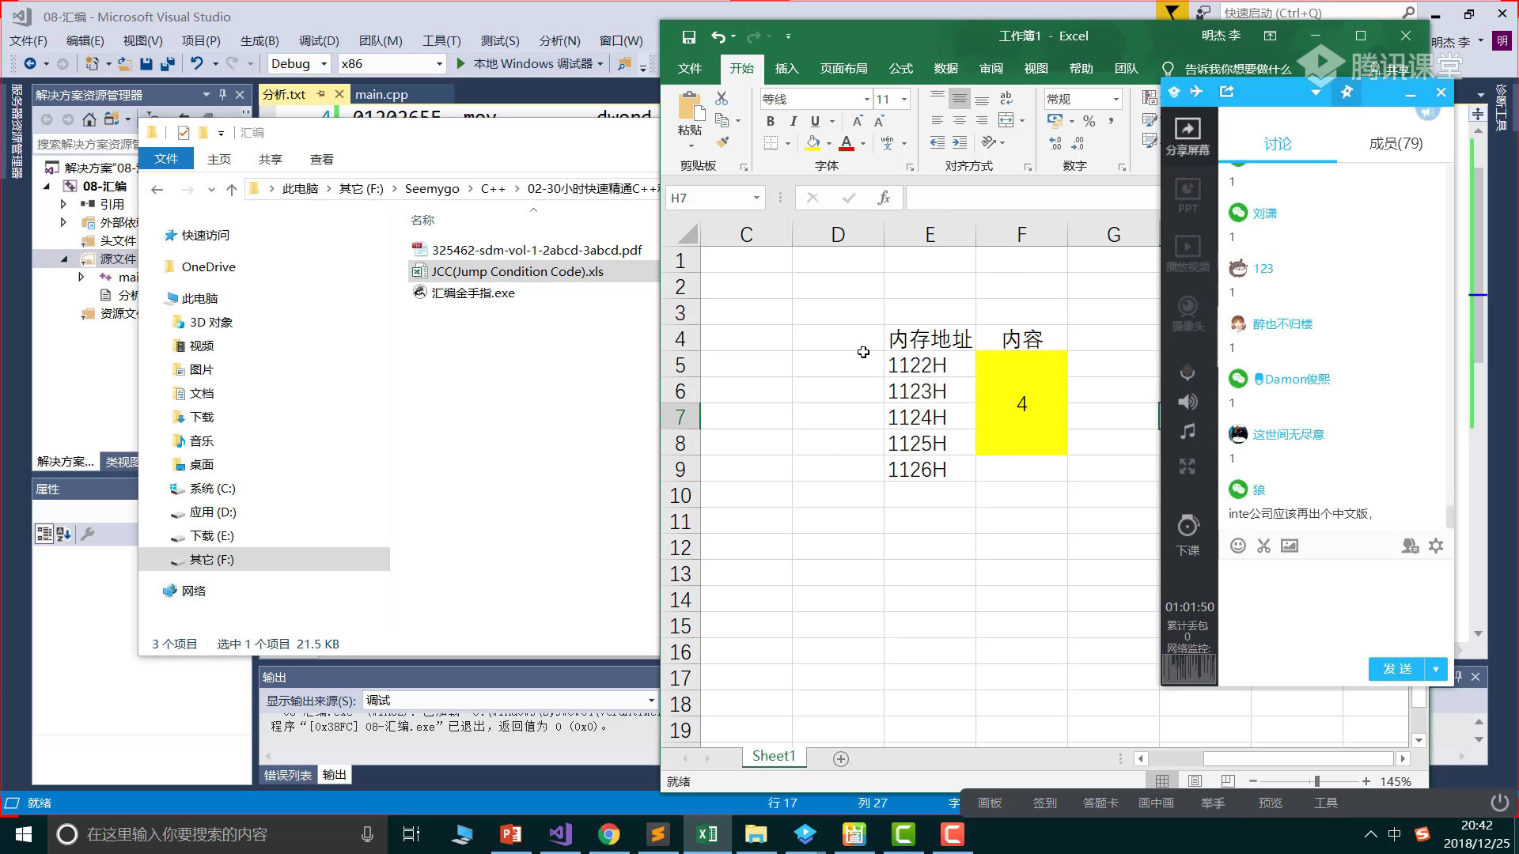Click the chat settings gear icon

click(1436, 546)
